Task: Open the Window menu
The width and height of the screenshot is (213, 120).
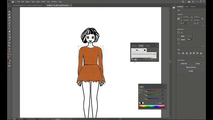Action: [54, 2]
